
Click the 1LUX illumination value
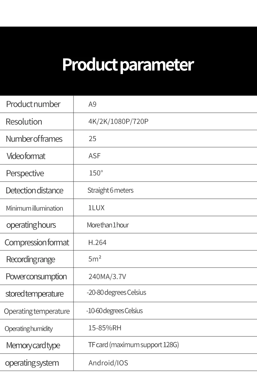pos(96,208)
